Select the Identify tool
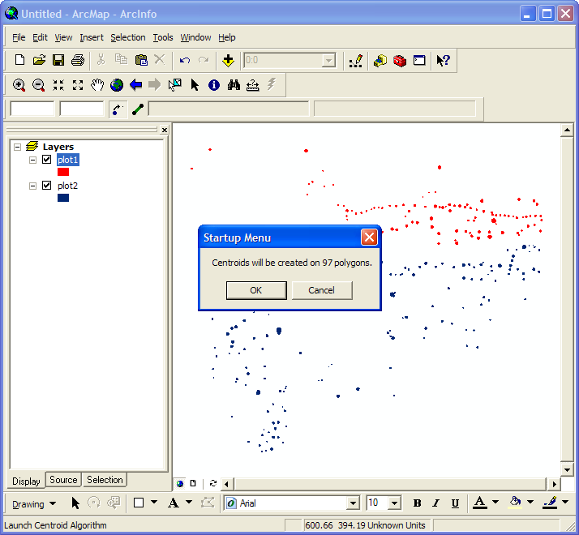Screen dimensions: 579x535 point(214,84)
